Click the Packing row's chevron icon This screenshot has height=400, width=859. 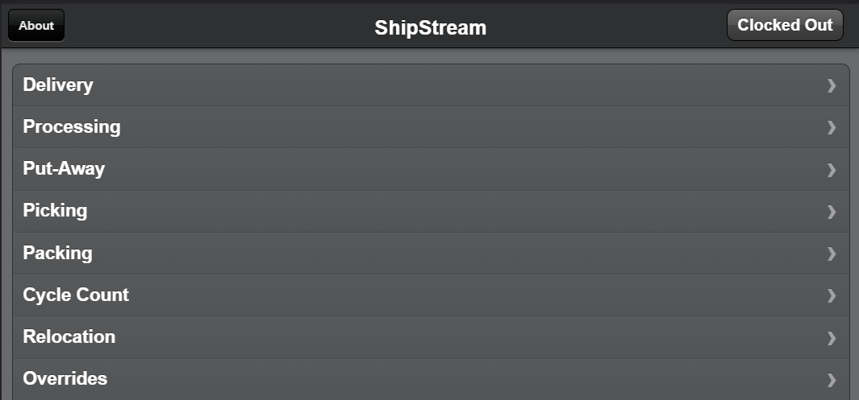(832, 254)
